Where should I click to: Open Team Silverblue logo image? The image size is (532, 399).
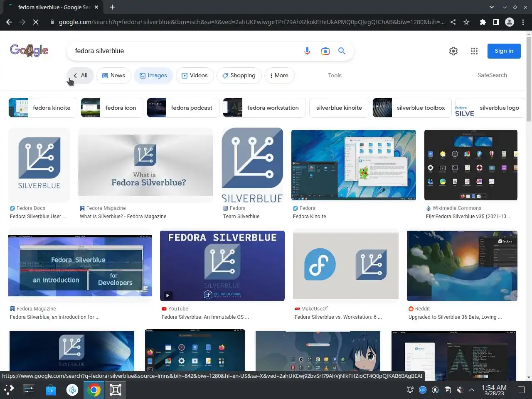[252, 165]
